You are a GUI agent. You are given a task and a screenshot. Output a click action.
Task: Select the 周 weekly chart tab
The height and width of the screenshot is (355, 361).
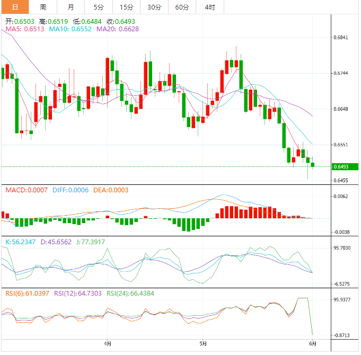click(43, 7)
